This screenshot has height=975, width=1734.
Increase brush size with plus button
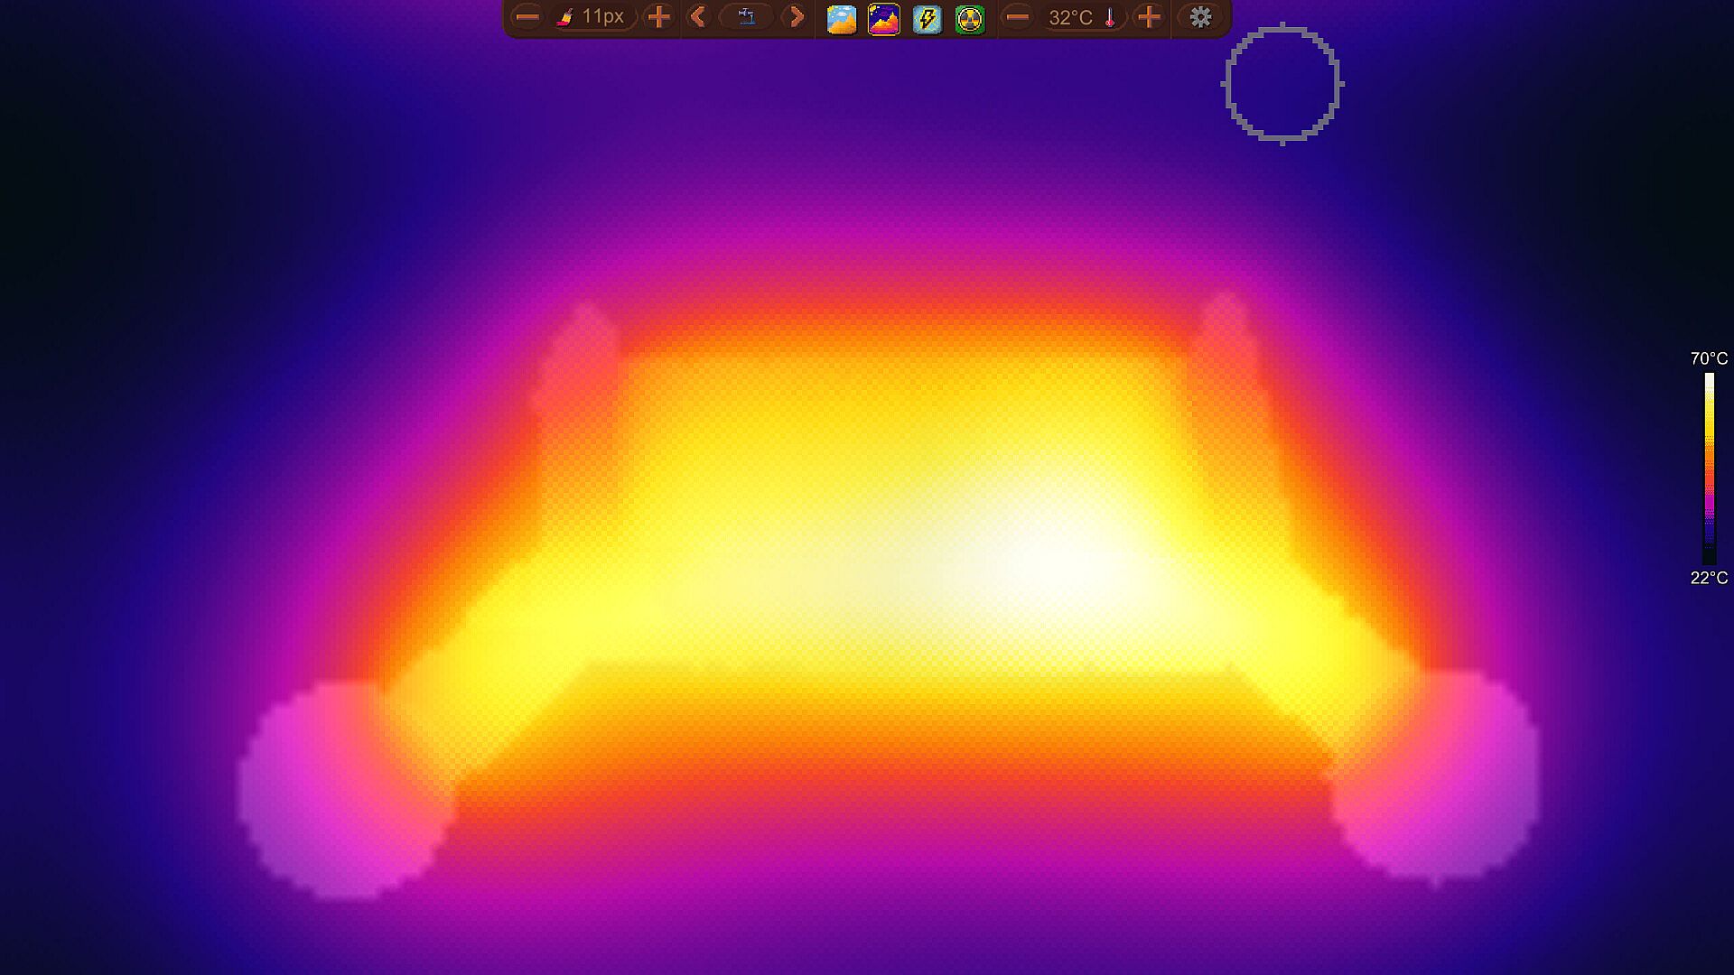(x=659, y=17)
